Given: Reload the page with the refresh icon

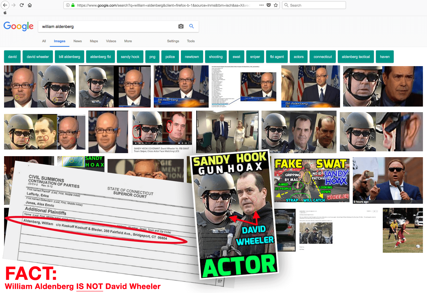Looking at the screenshot, I should [22, 5].
